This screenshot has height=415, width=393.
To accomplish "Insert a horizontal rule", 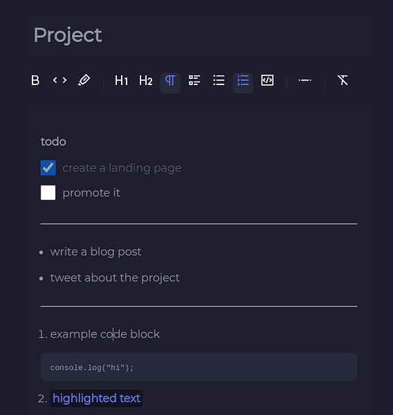I will [x=305, y=80].
